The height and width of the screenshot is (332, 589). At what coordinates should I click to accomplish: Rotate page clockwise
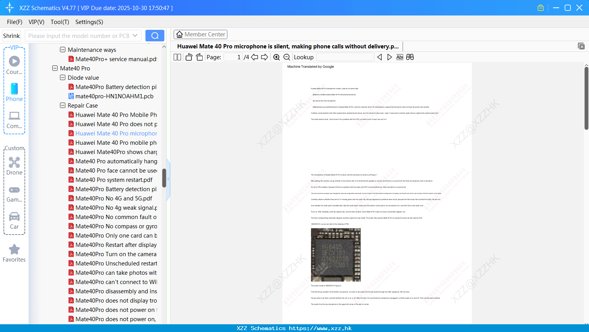(x=199, y=57)
